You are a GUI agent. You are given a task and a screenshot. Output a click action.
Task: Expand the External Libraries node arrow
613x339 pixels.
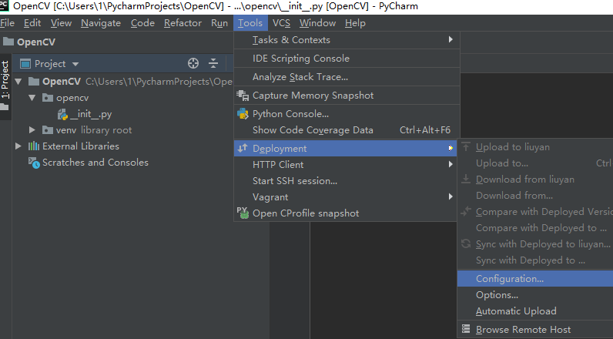pos(19,146)
